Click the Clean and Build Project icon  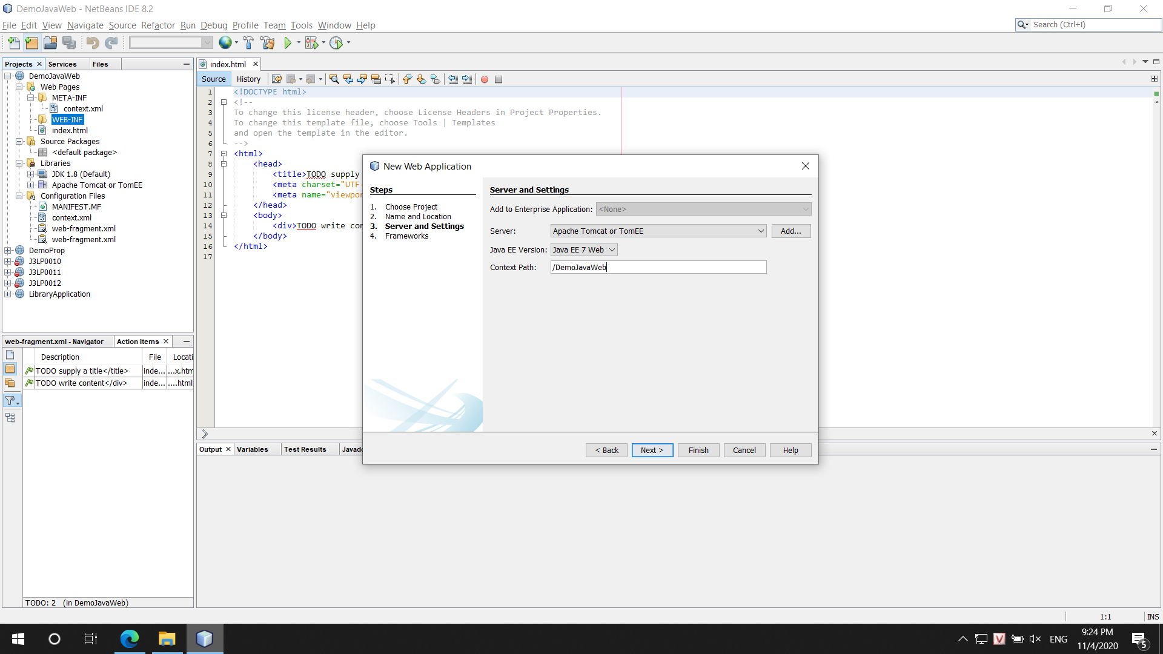[267, 43]
